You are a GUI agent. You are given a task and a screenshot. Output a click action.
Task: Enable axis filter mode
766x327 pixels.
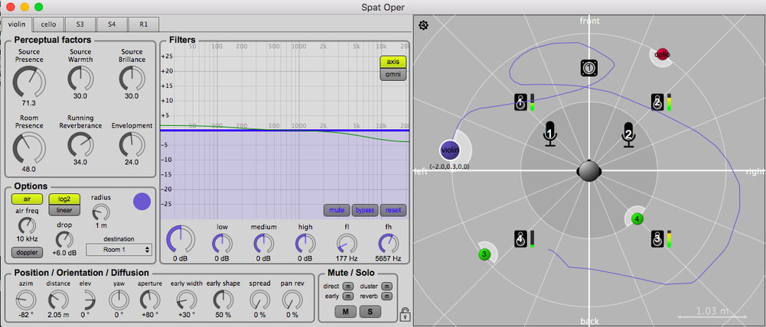(393, 61)
